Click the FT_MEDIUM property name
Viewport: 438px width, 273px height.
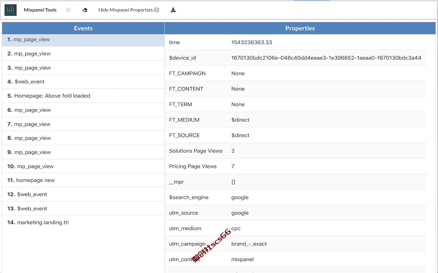coord(184,120)
